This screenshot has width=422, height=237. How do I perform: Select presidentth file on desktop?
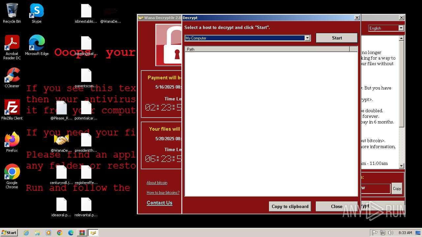[86, 143]
